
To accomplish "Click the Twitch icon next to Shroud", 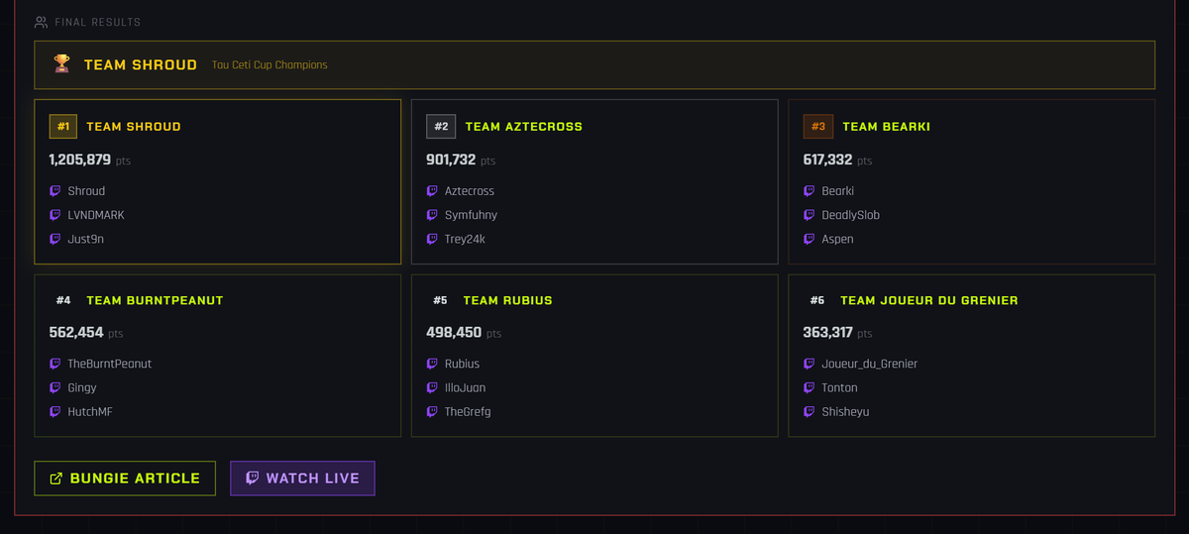I will (55, 191).
